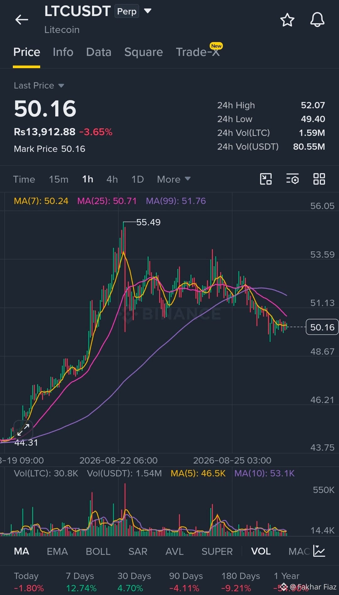This screenshot has height=595, width=339.
Task: Open the Trade-X tab
Action: tap(198, 52)
